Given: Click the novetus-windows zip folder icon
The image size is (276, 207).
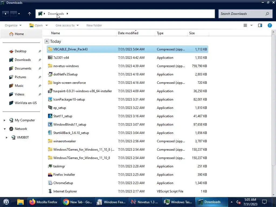Looking at the screenshot, I should 50,66.
